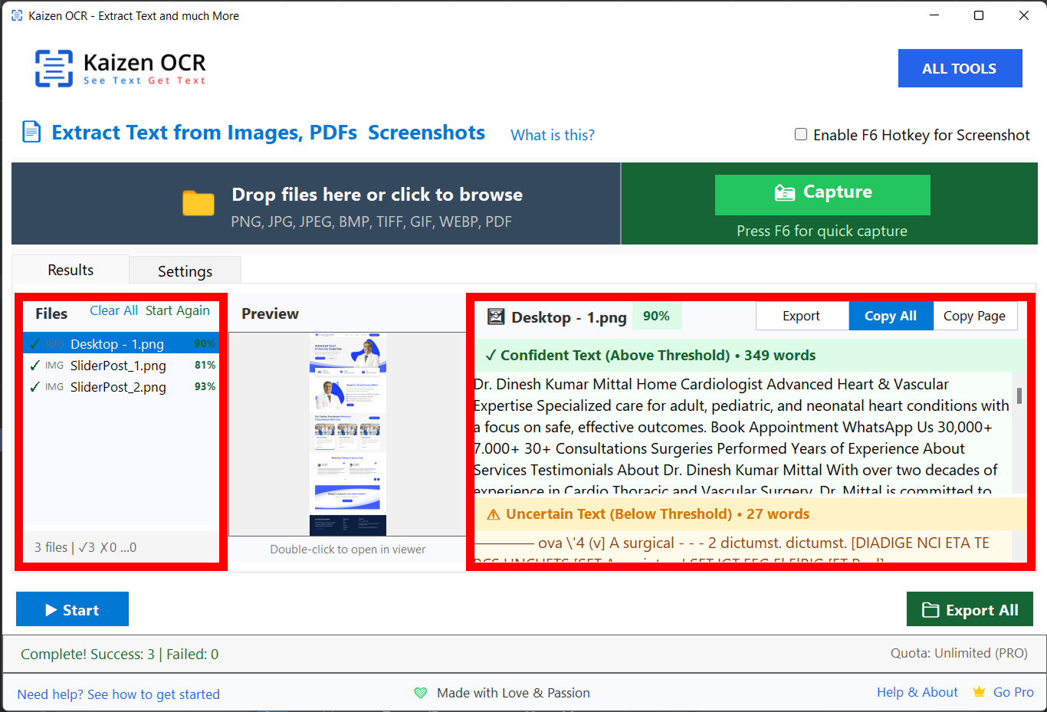1047x712 pixels.
Task: Enable F6 Hotkey for Screenshot checkbox
Action: click(801, 135)
